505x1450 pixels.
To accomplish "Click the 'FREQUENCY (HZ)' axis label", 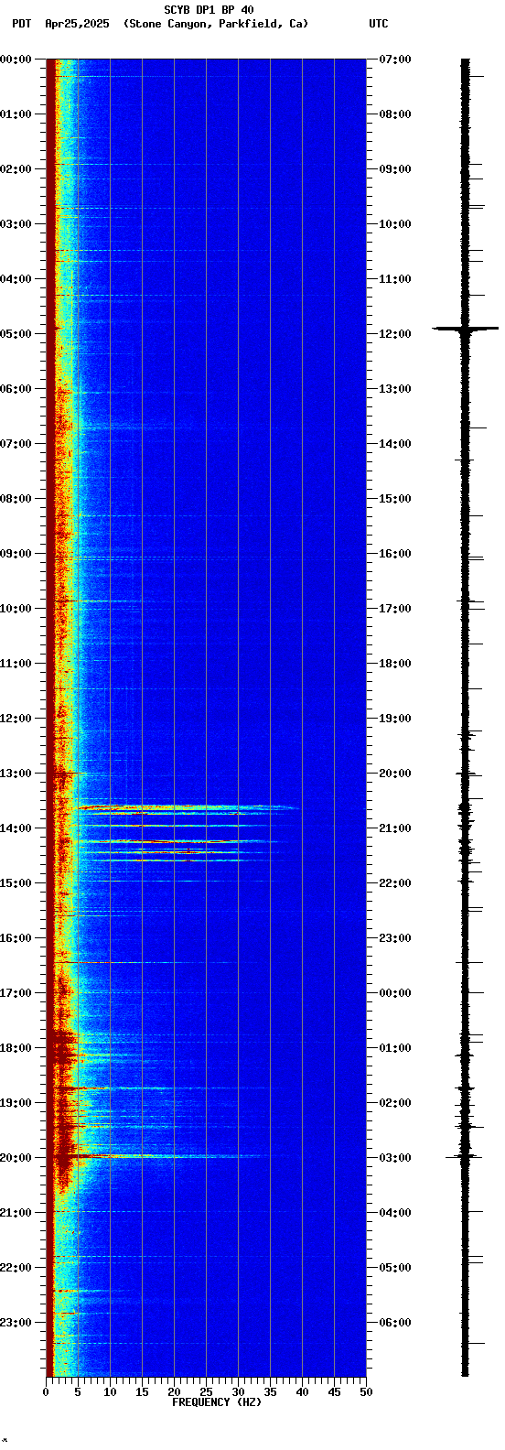I will pyautogui.click(x=217, y=1401).
